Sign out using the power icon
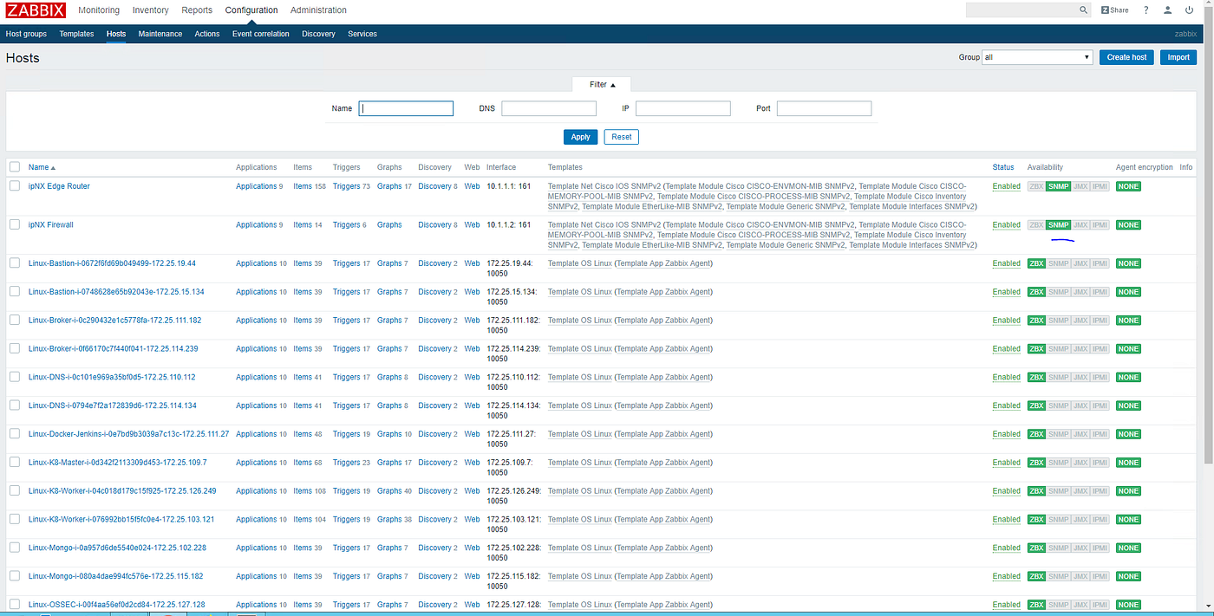This screenshot has height=616, width=1214. coord(1190,10)
